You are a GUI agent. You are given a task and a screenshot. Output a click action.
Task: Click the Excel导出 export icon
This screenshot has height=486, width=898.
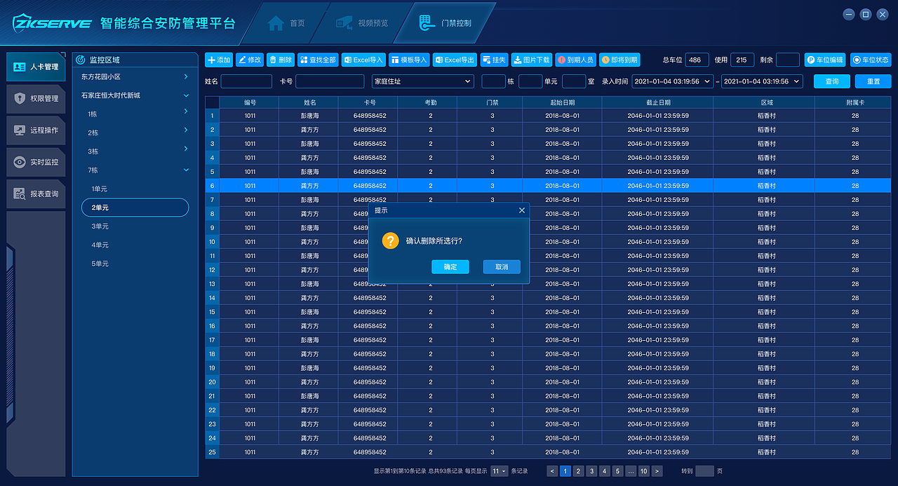point(454,60)
